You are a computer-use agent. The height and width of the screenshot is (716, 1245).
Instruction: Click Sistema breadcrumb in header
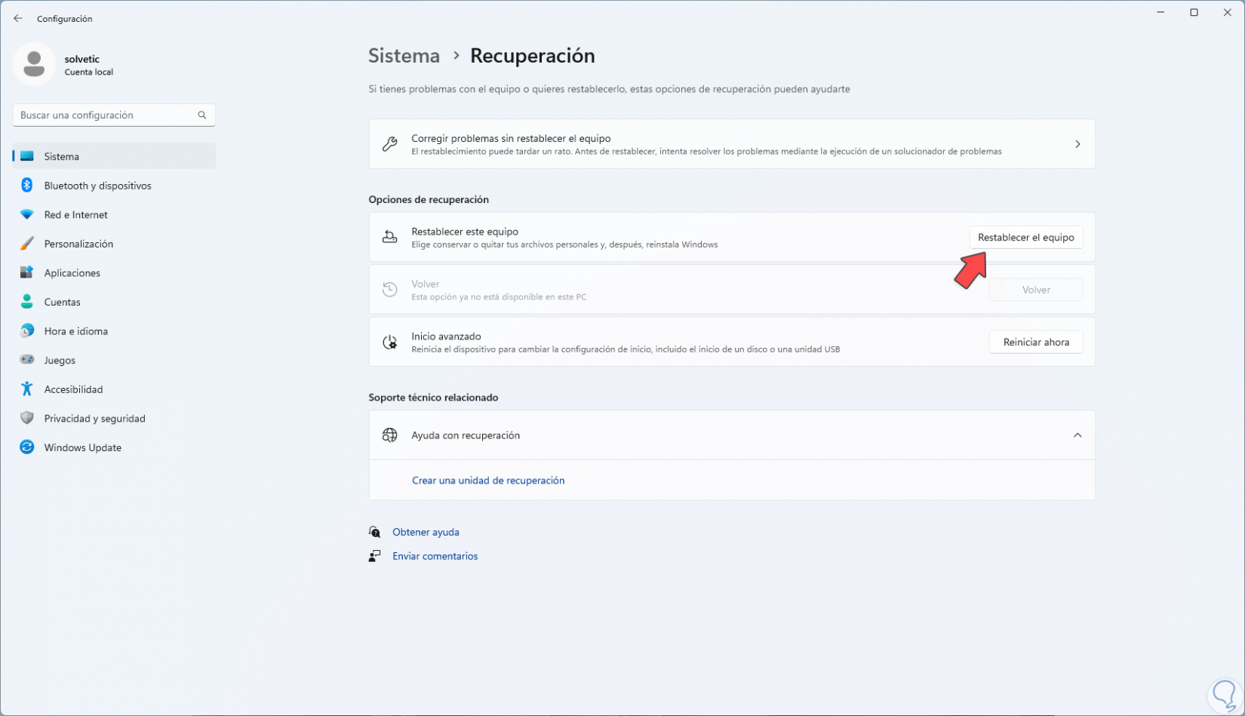404,56
